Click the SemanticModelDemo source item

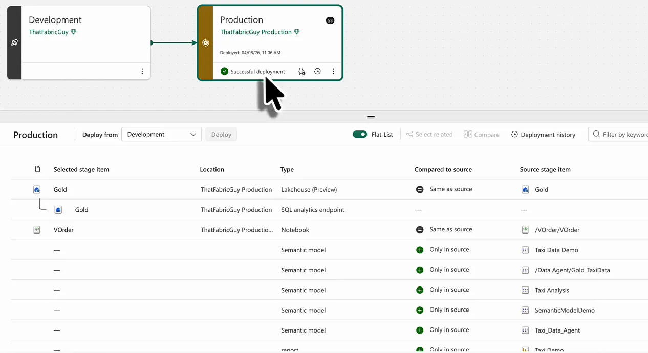click(565, 310)
